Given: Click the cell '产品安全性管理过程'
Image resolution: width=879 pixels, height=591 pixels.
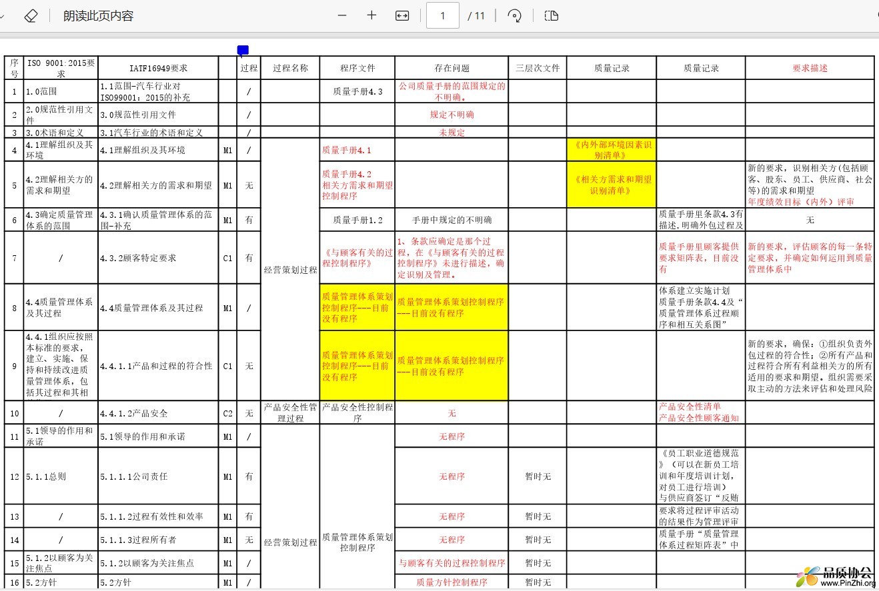Looking at the screenshot, I should [290, 413].
